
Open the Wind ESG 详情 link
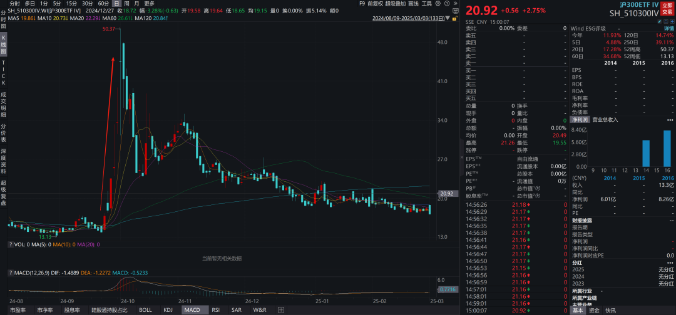pyautogui.click(x=669, y=29)
